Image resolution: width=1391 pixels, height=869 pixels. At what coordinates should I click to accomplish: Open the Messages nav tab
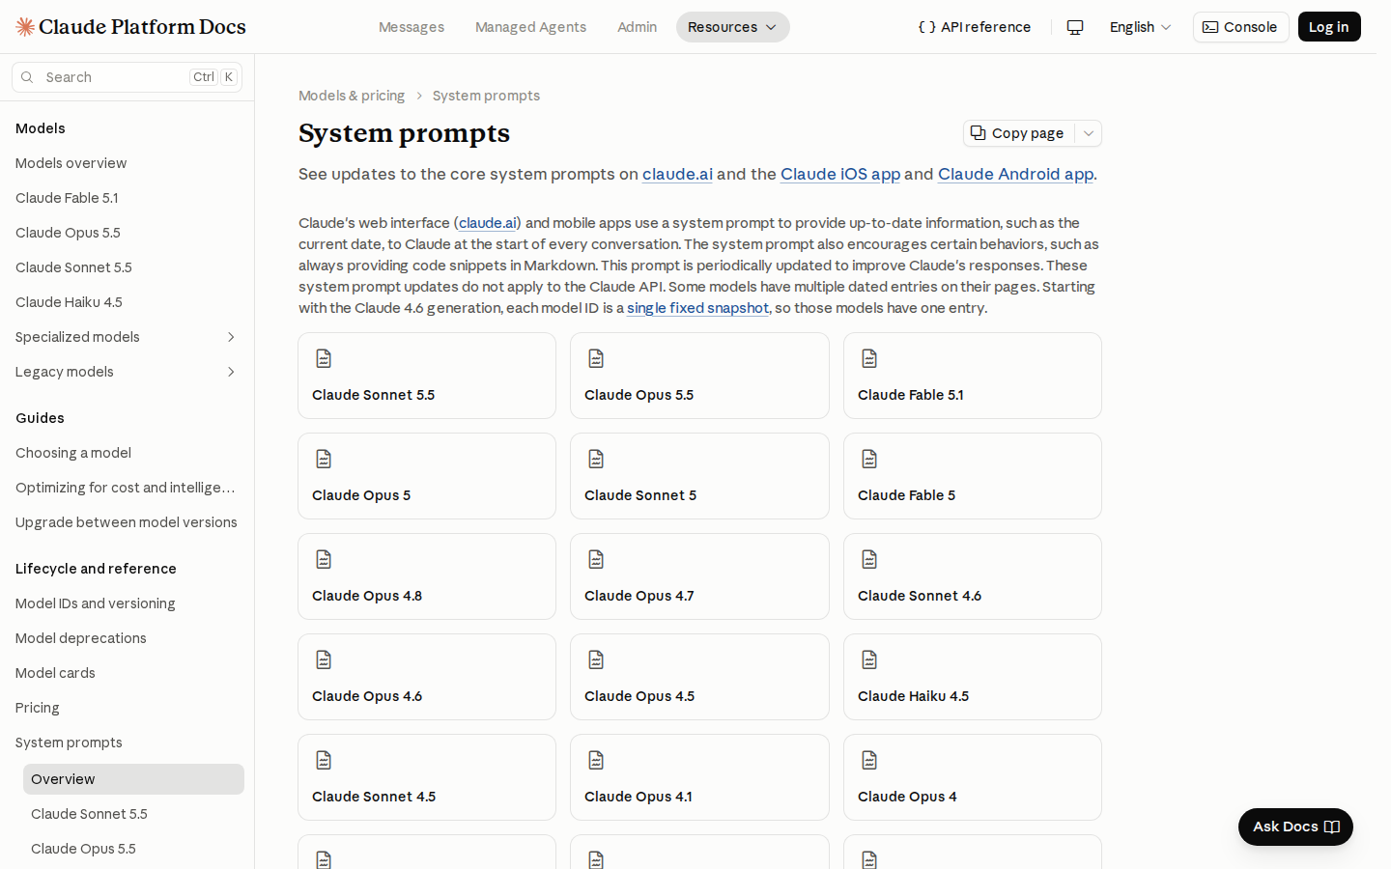point(412,27)
